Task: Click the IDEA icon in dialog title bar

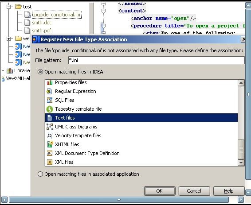Action: (x=35, y=39)
